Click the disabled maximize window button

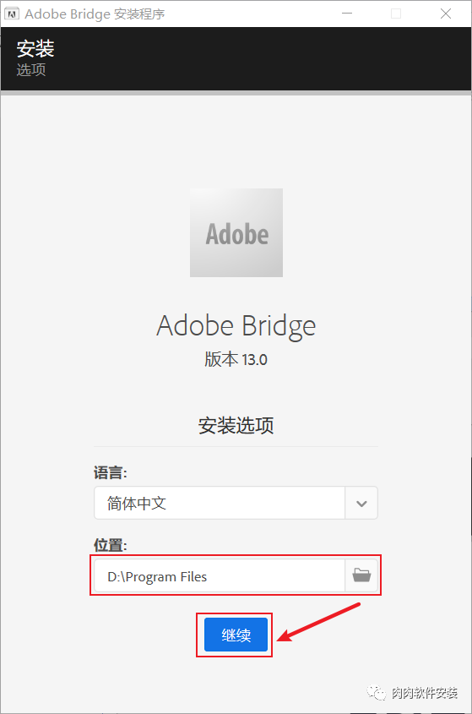396,14
